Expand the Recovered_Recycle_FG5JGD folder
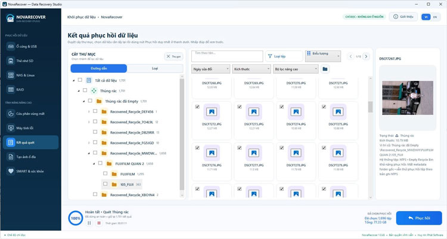This screenshot has width=447, height=239. [89, 143]
